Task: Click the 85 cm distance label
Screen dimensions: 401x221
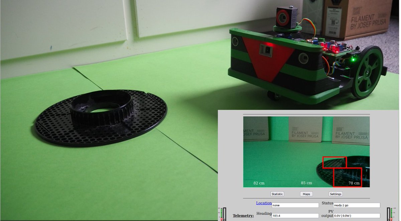Action: (306, 183)
